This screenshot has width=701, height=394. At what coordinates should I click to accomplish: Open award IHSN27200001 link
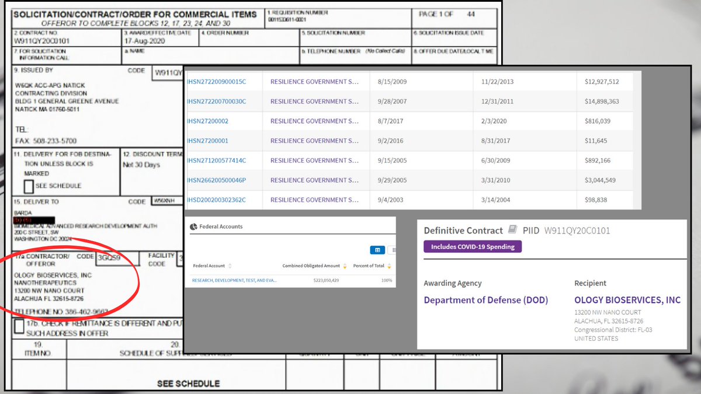[x=207, y=141]
